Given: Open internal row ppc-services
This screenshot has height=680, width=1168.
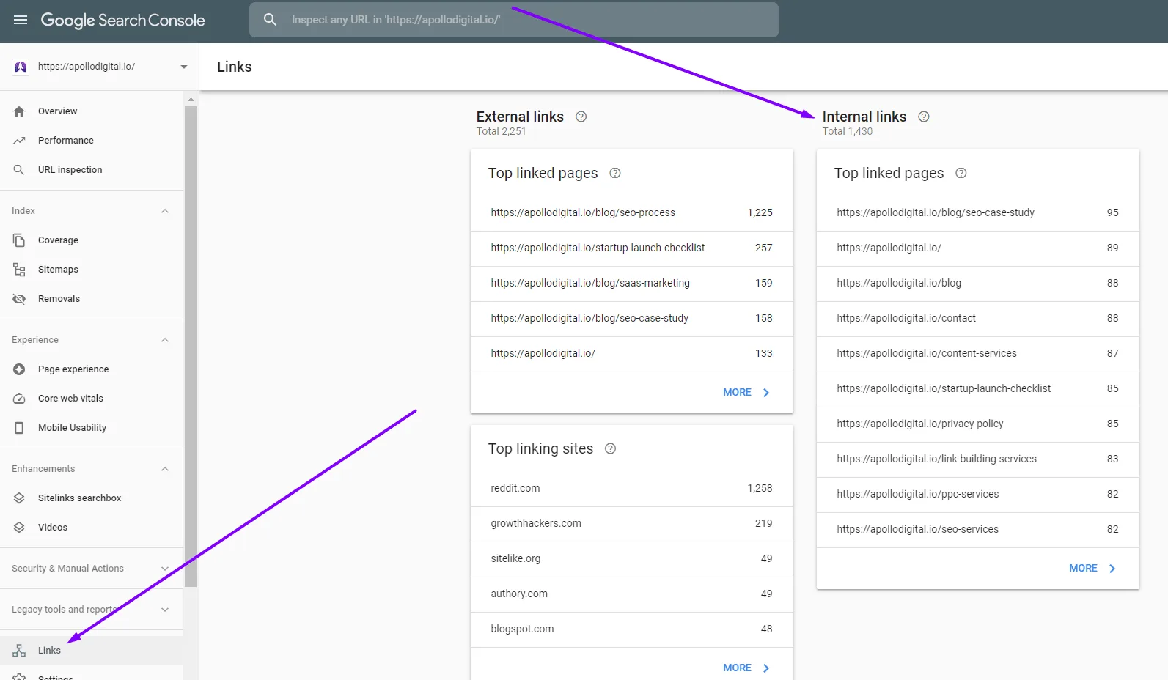Looking at the screenshot, I should (x=978, y=494).
